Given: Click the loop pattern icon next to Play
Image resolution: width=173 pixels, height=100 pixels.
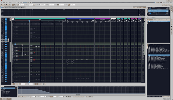Looking at the screenshot, I should pyautogui.click(x=4, y=5).
